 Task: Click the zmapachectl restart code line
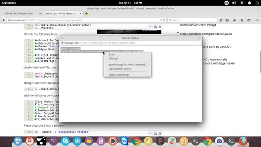(x=62, y=132)
